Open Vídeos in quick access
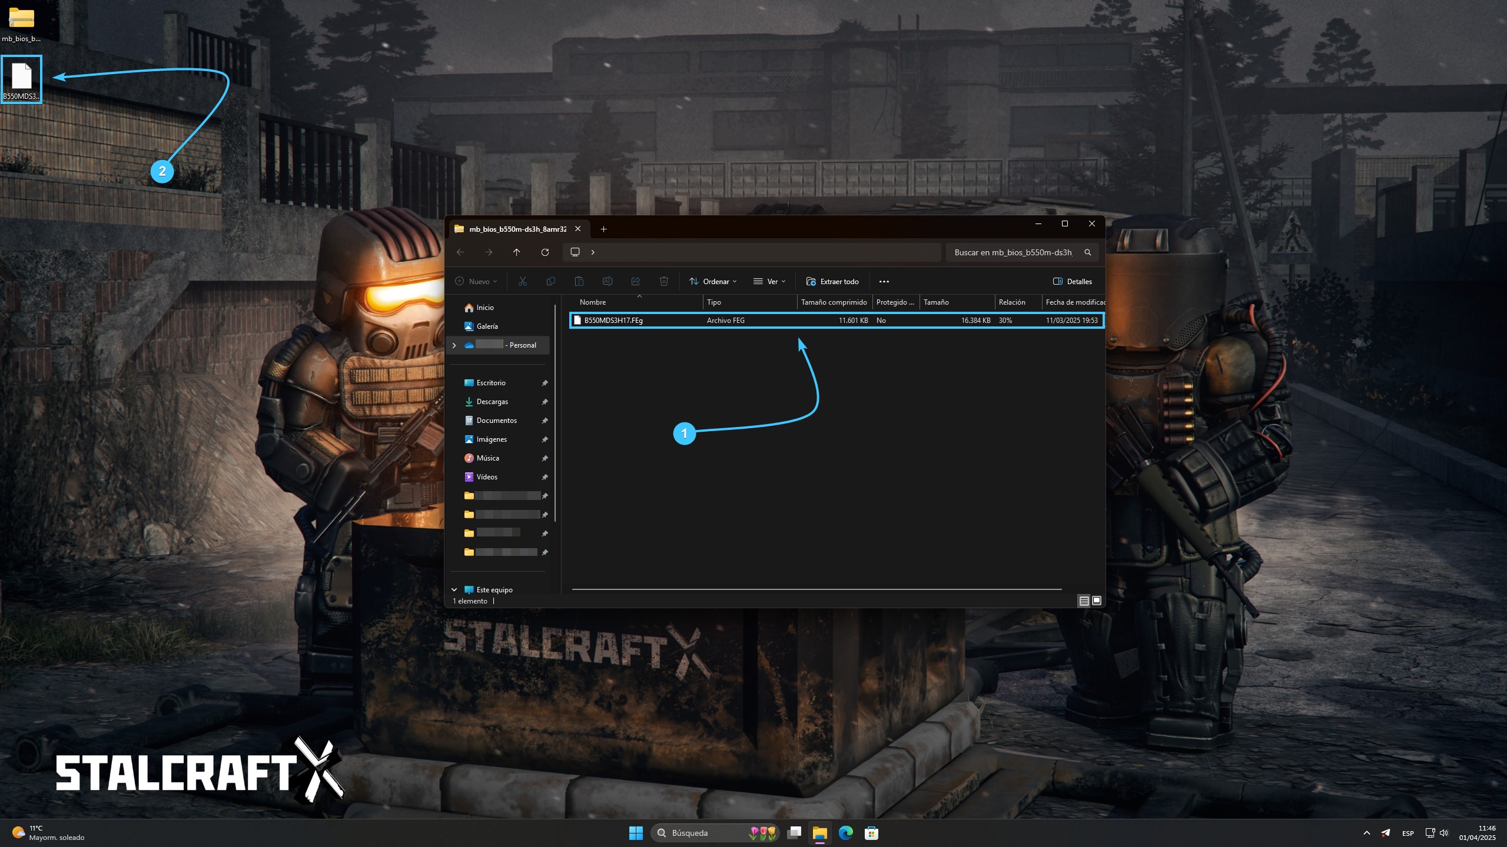 [487, 477]
